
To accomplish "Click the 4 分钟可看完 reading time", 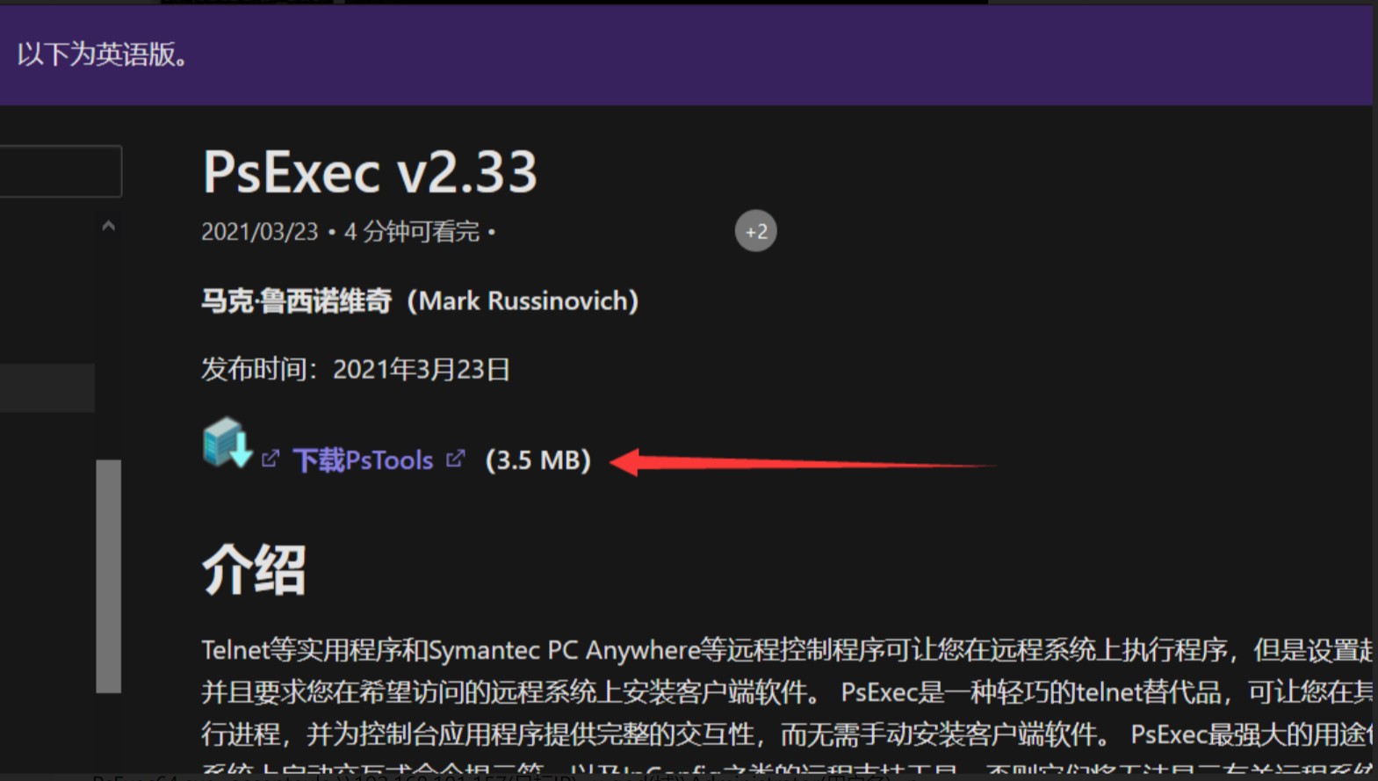I will pyautogui.click(x=412, y=231).
